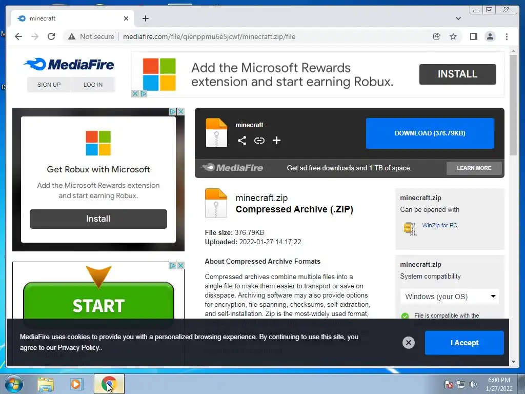Click the address bar URL
This screenshot has width=525, height=394.
(x=209, y=36)
